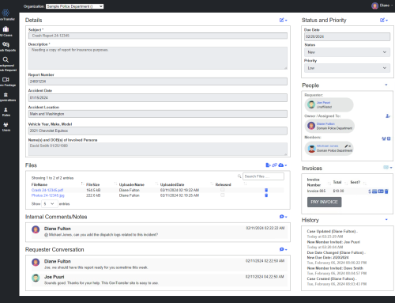Click the Due Date field
The image size is (395, 303).
[x=347, y=36]
